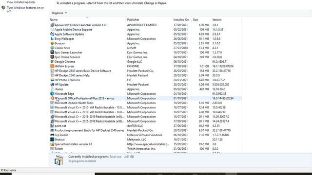Click the HP Update icon

52,84
